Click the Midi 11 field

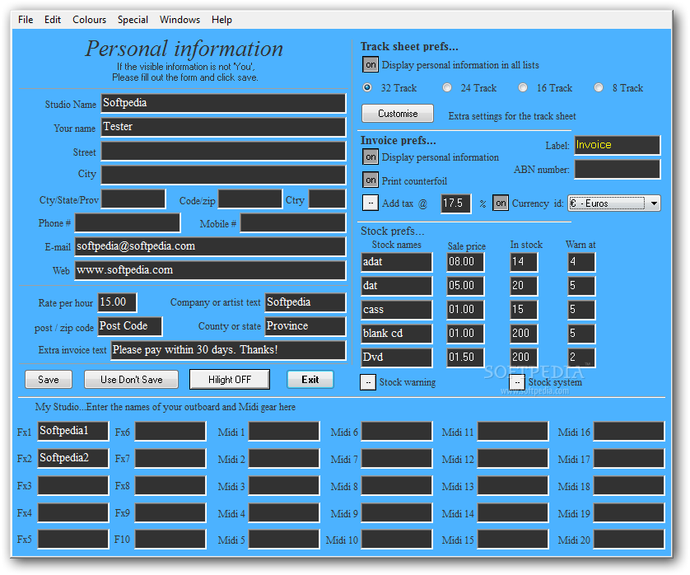(513, 431)
